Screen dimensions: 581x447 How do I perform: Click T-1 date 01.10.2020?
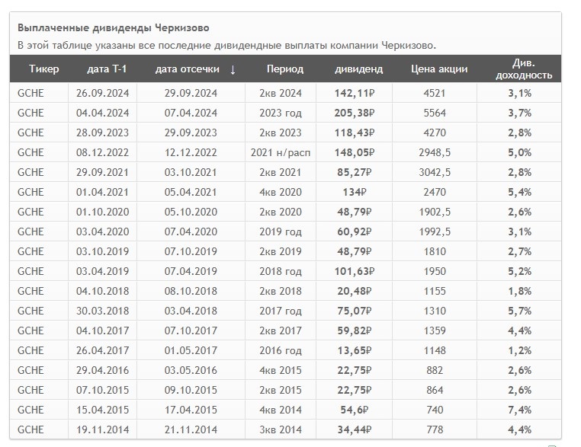pyautogui.click(x=103, y=212)
